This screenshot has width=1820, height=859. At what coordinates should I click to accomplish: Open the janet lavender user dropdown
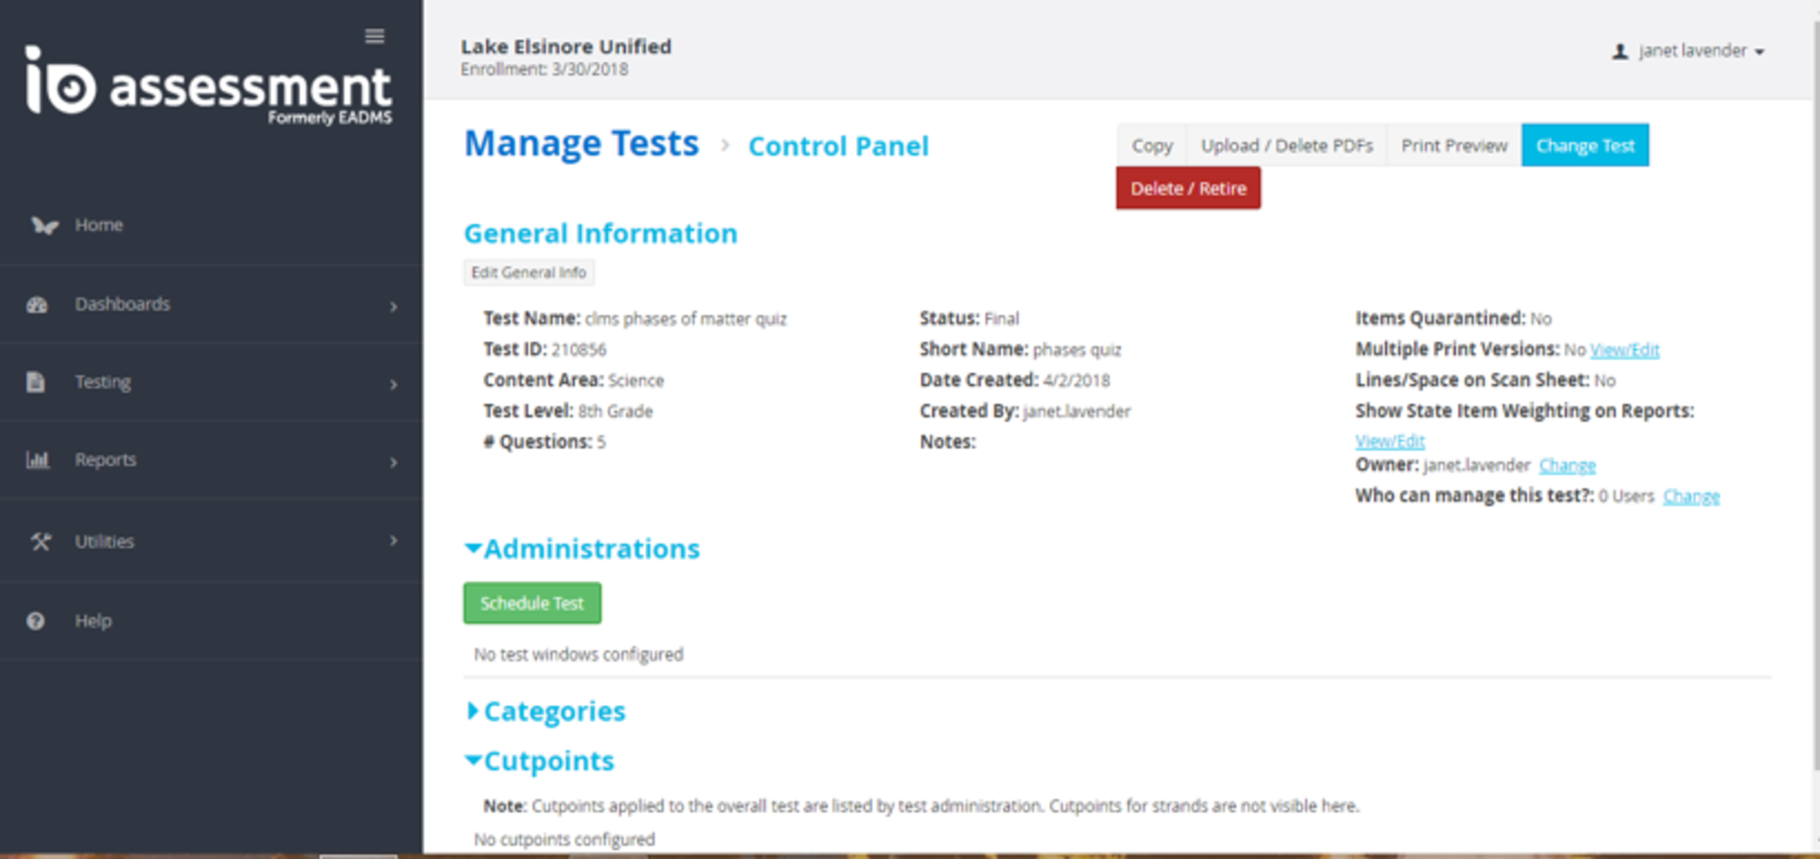(1689, 52)
